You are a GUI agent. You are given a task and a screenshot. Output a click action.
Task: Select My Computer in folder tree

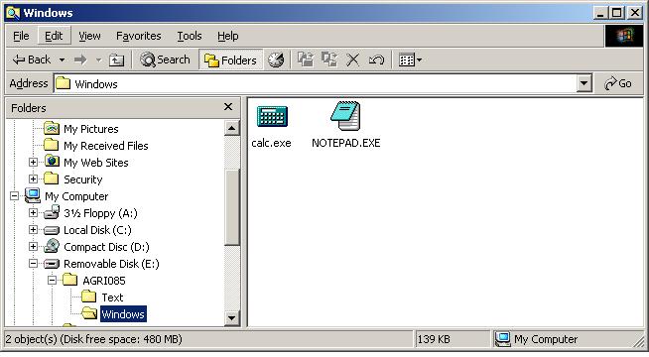click(x=76, y=196)
